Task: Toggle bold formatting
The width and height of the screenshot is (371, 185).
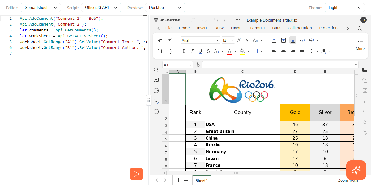Action: (184, 51)
